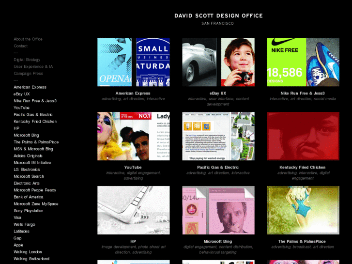Click David Scott Design Office header title
The image size is (352, 264).
[x=218, y=16]
